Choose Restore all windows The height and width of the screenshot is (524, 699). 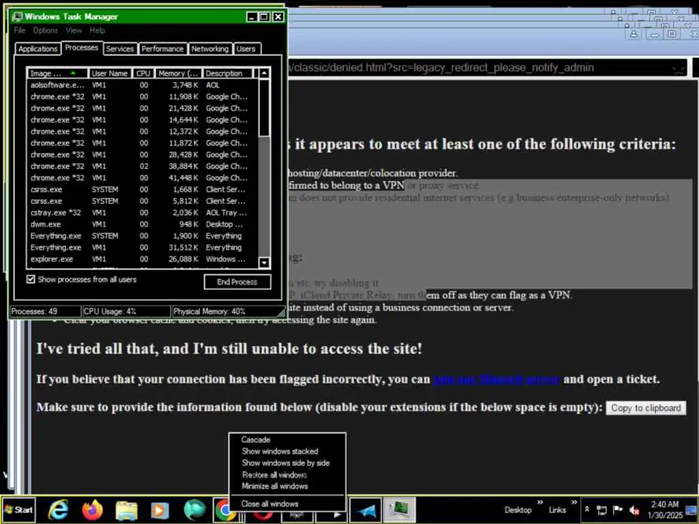click(287, 475)
